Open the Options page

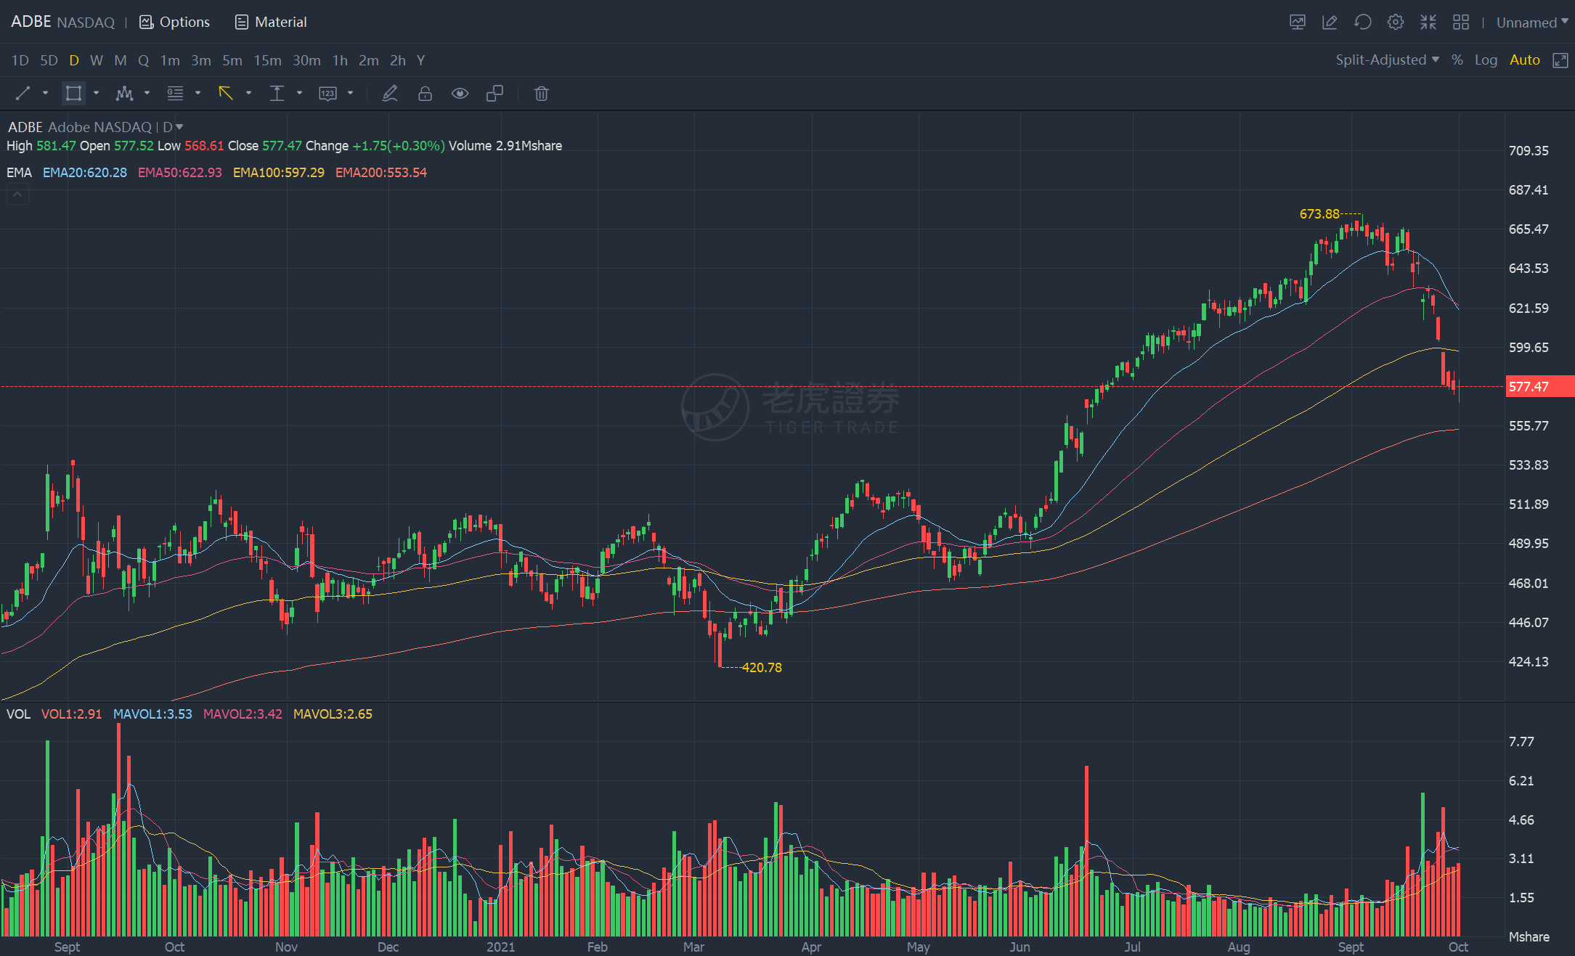point(175,22)
